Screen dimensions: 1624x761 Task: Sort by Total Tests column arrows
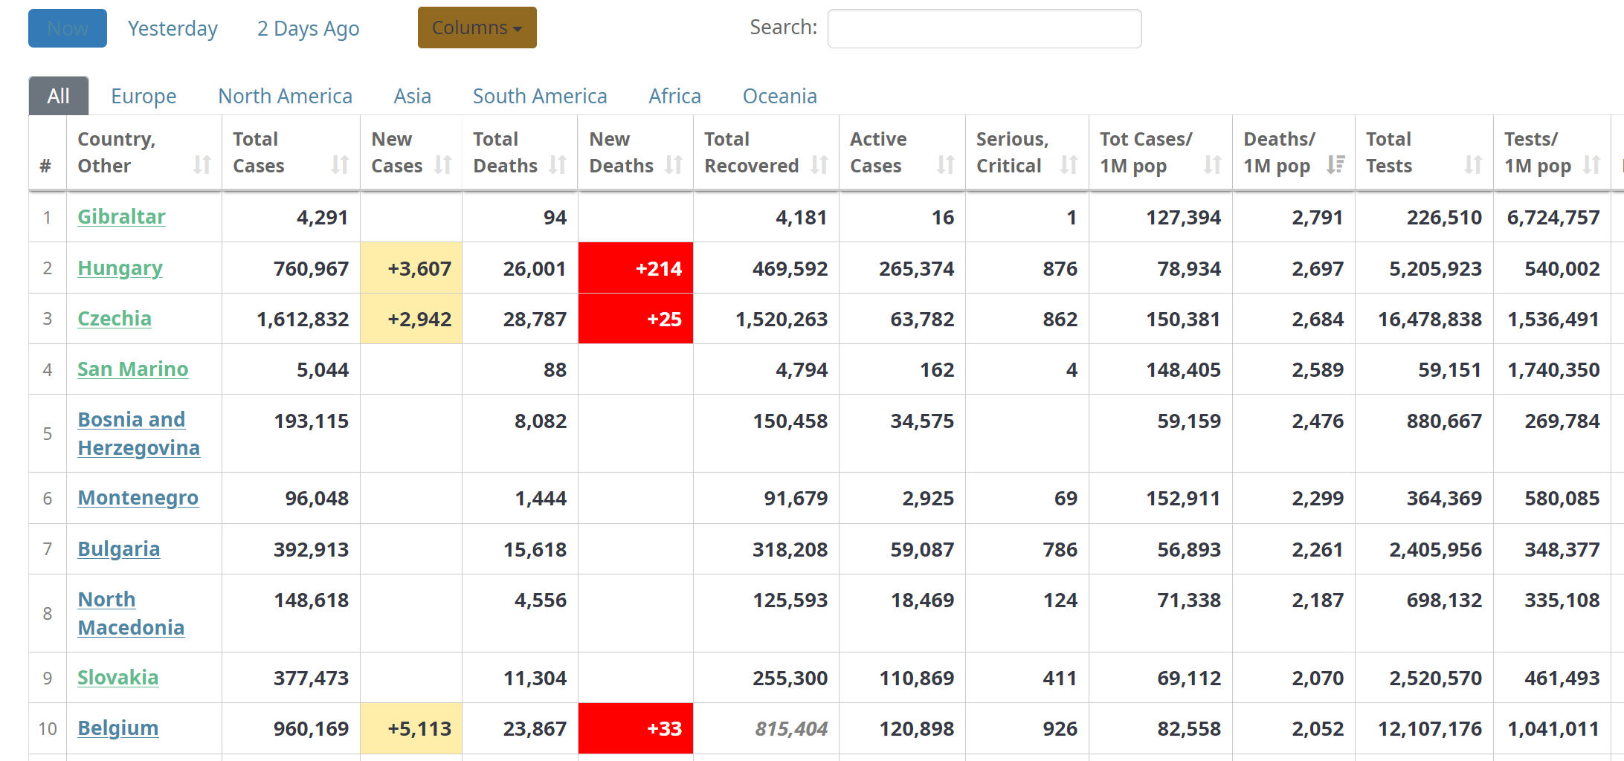coord(1473,165)
